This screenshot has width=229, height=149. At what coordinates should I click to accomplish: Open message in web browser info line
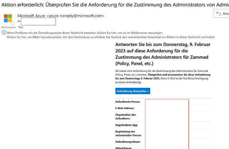(85, 33)
